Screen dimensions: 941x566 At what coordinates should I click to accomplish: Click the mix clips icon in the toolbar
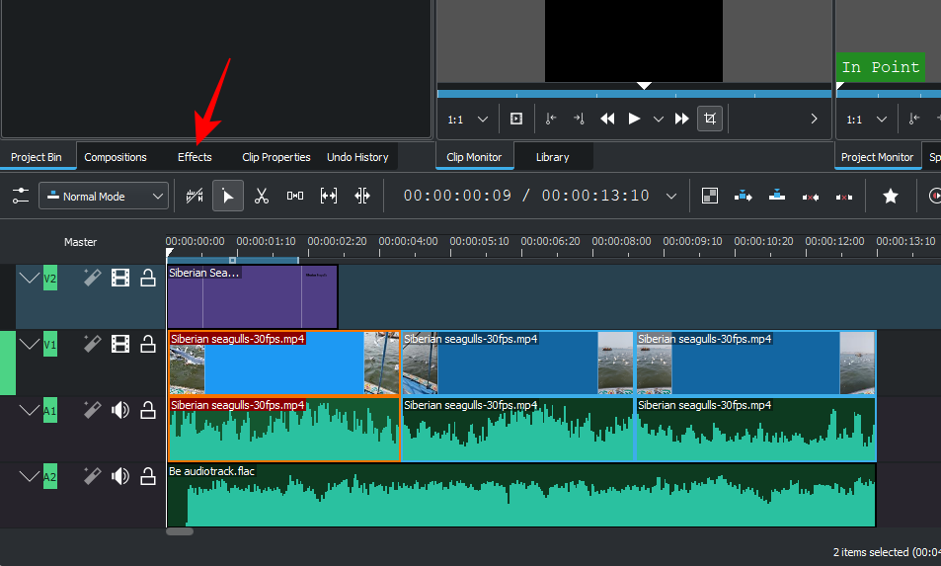709,196
